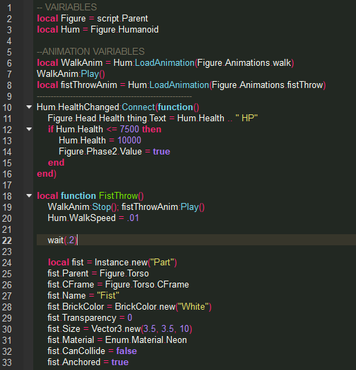Collapse the if block at line 12
Viewport: 356px width, 370px height.
click(29, 129)
